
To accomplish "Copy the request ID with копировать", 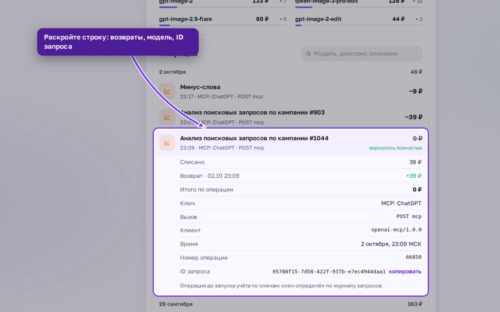I will 405,271.
